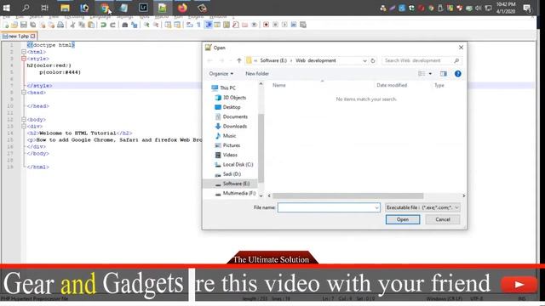Collapse the head tag fold marker
The width and height of the screenshot is (545, 306).
click(x=24, y=93)
